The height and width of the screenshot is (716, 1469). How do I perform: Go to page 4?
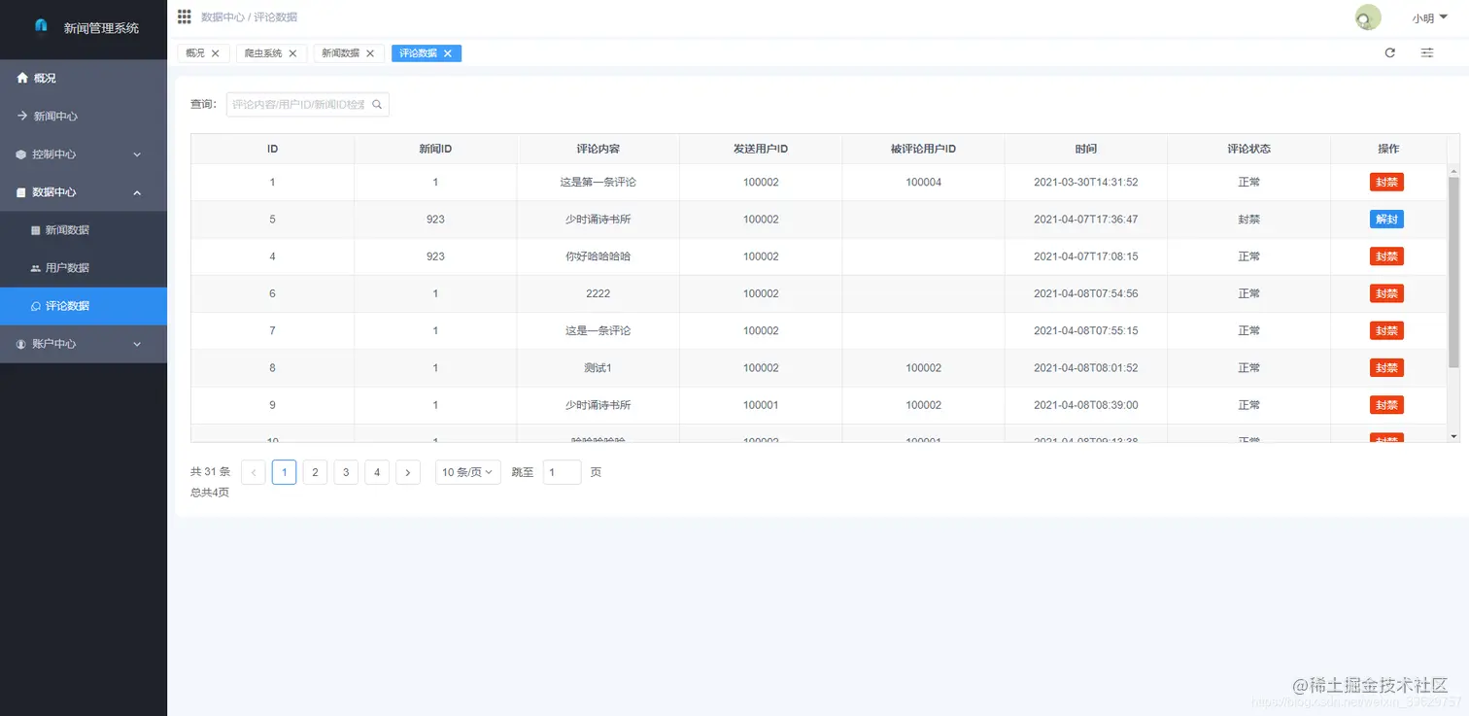[x=377, y=472]
